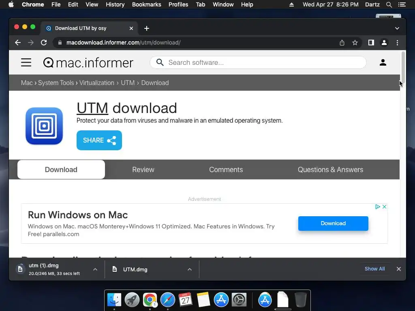Open Notes from the Dock

(x=203, y=300)
